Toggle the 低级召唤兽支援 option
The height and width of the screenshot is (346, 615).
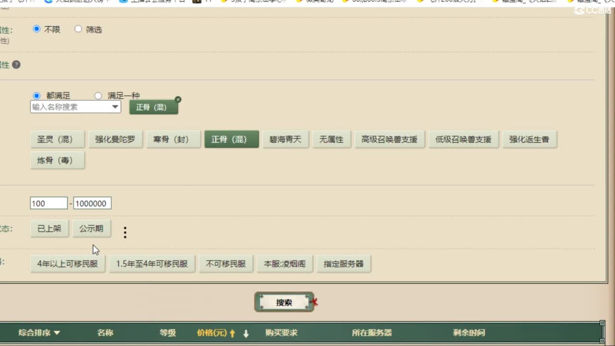click(464, 139)
